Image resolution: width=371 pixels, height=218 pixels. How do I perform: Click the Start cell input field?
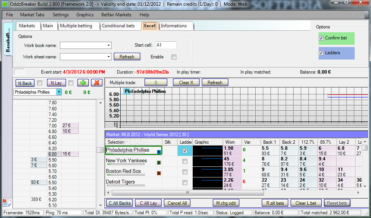(166, 45)
